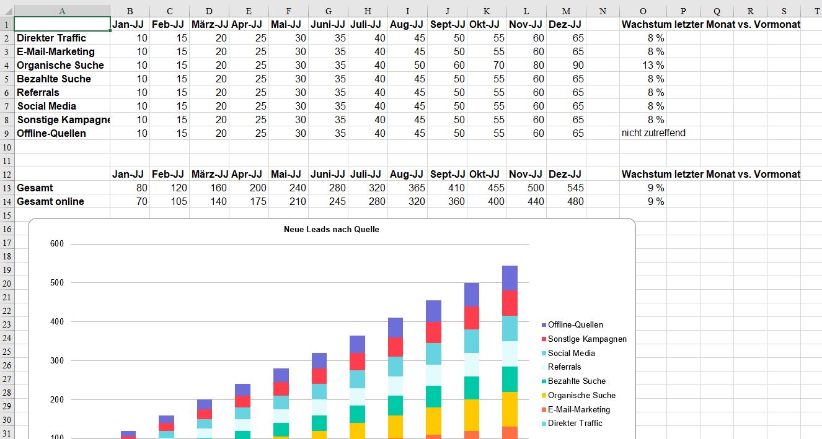Select column header B
Screen dimensions: 822x439
(130, 11)
